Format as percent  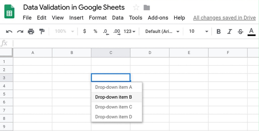click(x=95, y=31)
